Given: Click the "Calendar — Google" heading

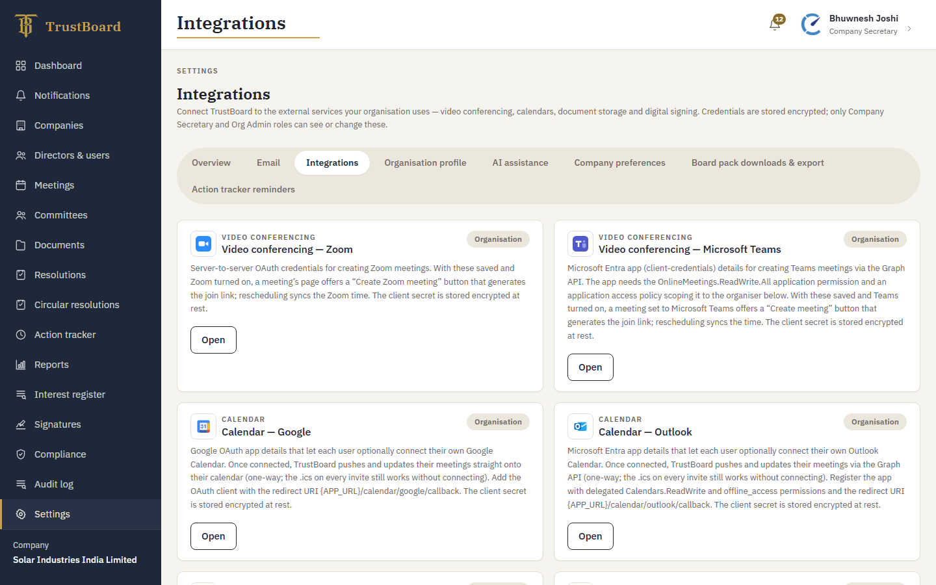Looking at the screenshot, I should pyautogui.click(x=266, y=432).
